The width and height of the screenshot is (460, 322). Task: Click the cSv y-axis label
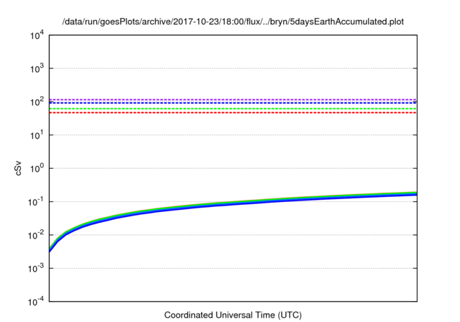19,168
